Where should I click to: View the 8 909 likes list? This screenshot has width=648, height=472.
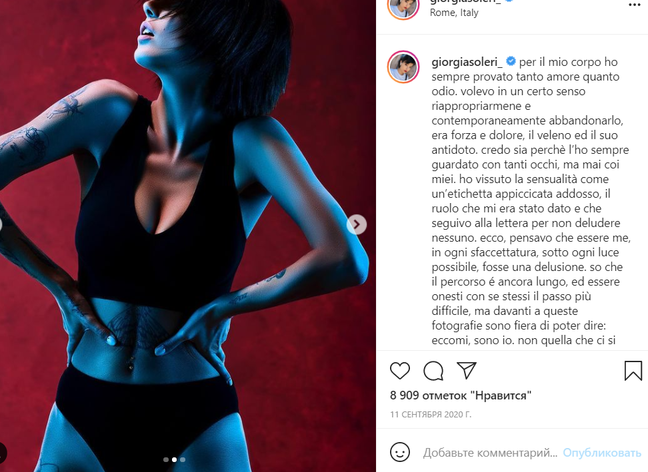pos(461,395)
